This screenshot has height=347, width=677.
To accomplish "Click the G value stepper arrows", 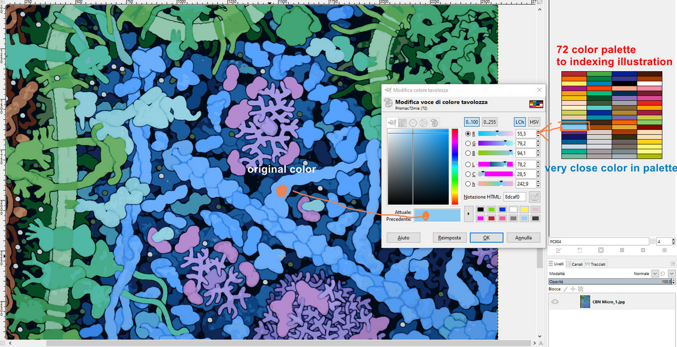I will point(538,144).
